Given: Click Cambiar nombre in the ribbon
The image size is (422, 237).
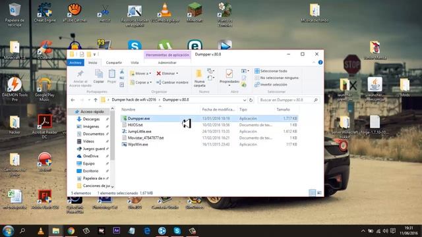Looking at the screenshot, I should (172, 82).
